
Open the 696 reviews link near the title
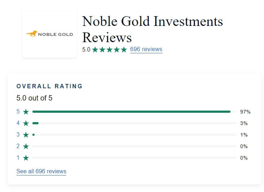click(x=146, y=49)
